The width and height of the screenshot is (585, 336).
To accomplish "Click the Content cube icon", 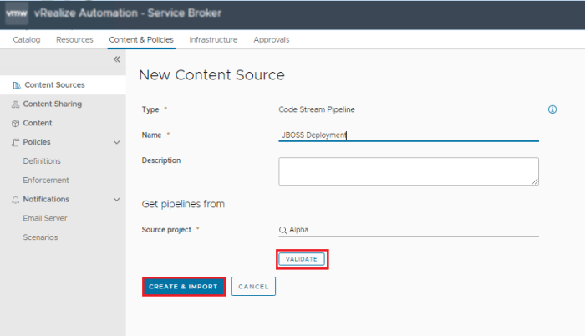I will 16,124.
